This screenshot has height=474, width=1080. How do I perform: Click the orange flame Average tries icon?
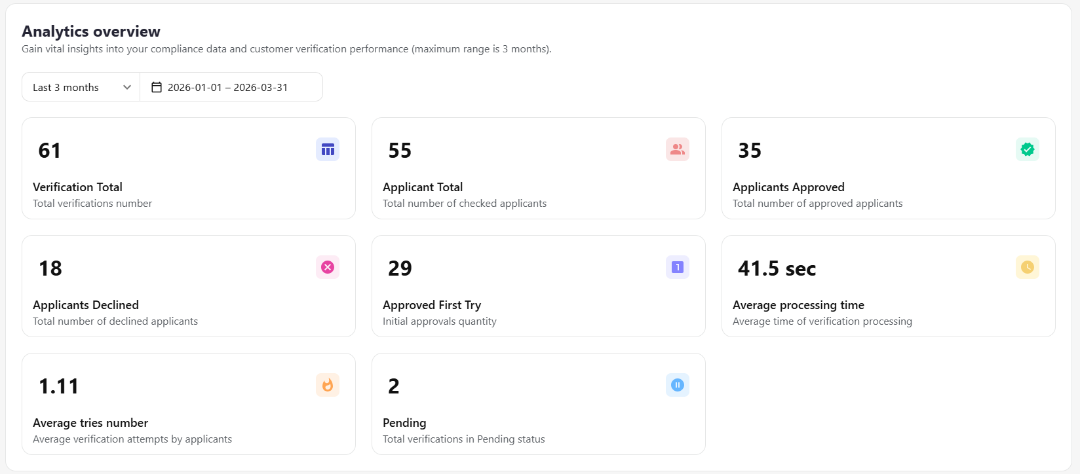point(328,385)
